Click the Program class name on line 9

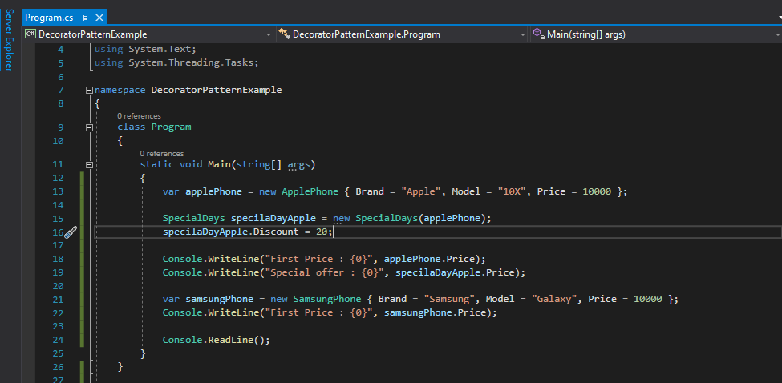click(x=171, y=127)
